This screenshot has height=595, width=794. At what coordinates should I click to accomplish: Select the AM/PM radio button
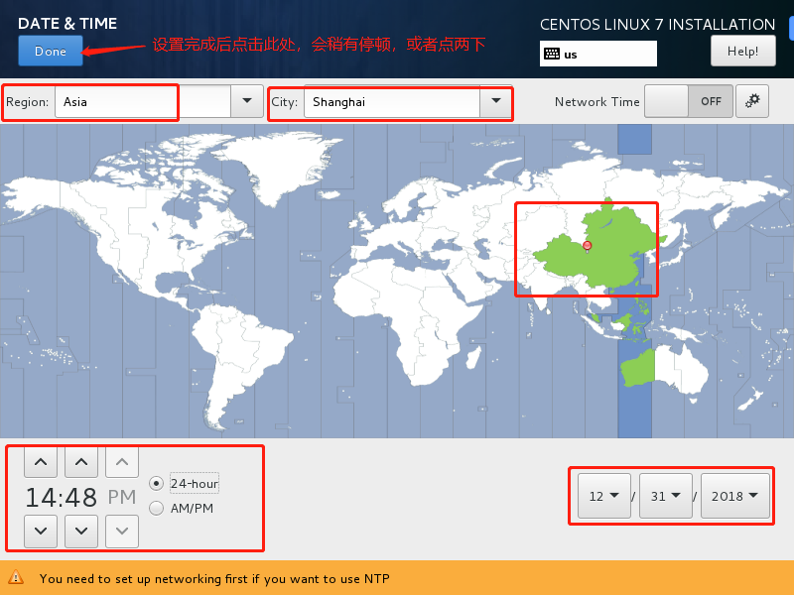coord(156,508)
